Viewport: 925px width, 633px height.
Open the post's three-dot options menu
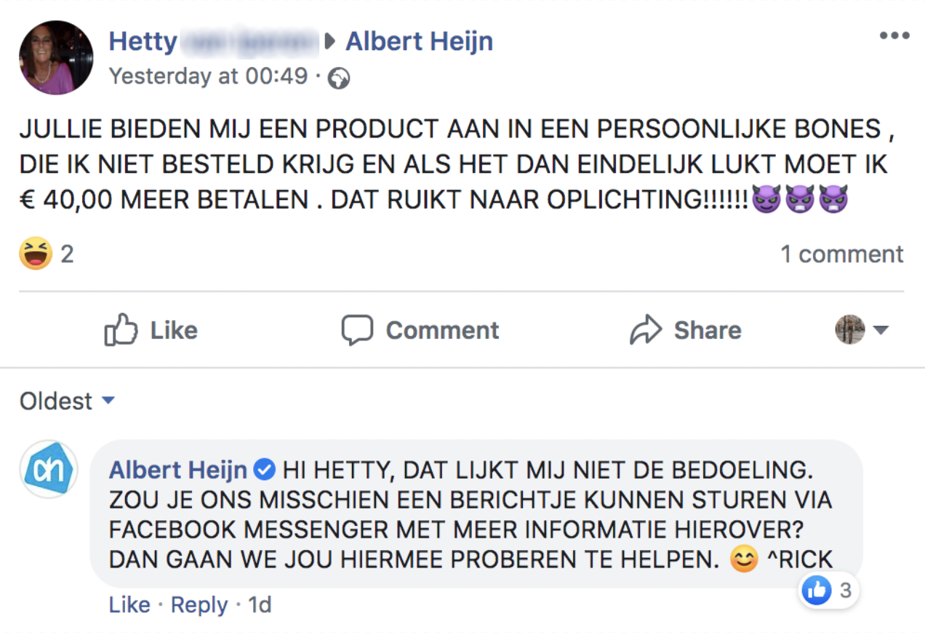[894, 36]
